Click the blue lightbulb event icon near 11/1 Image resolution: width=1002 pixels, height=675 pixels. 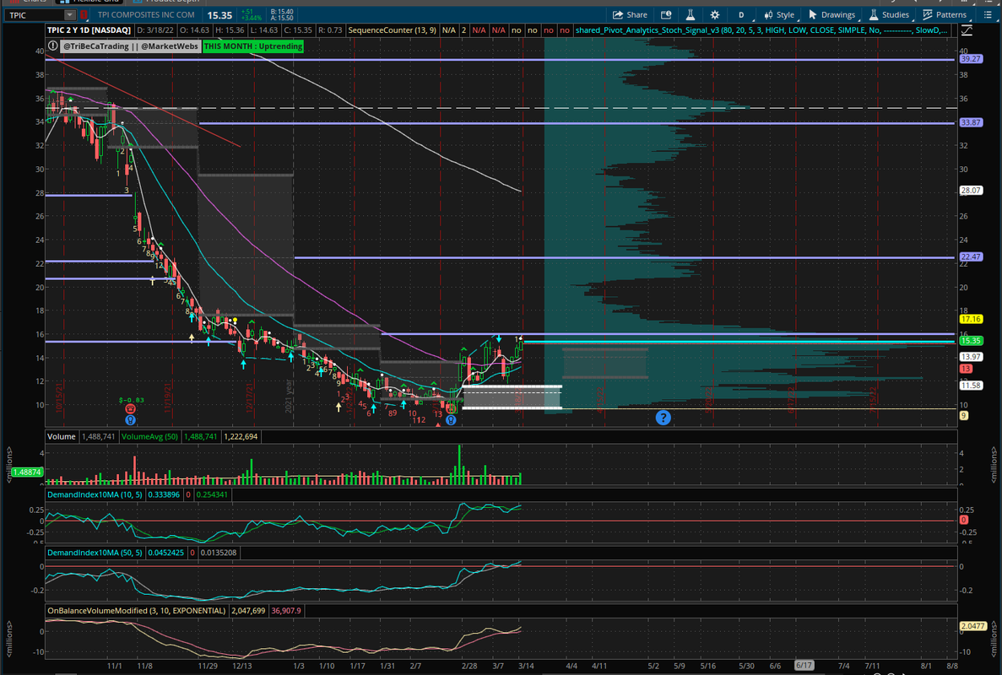[x=130, y=419]
